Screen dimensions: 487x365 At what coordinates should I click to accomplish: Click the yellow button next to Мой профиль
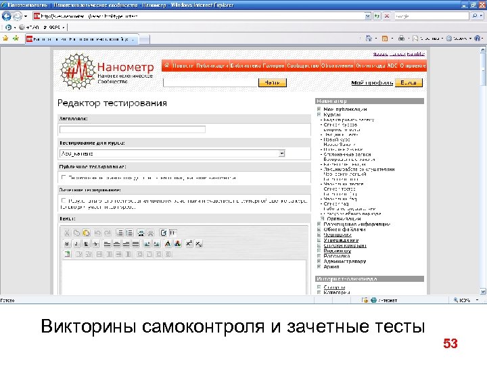(x=409, y=82)
